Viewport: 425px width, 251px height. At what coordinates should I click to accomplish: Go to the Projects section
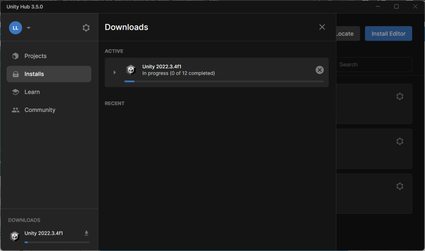(49, 56)
